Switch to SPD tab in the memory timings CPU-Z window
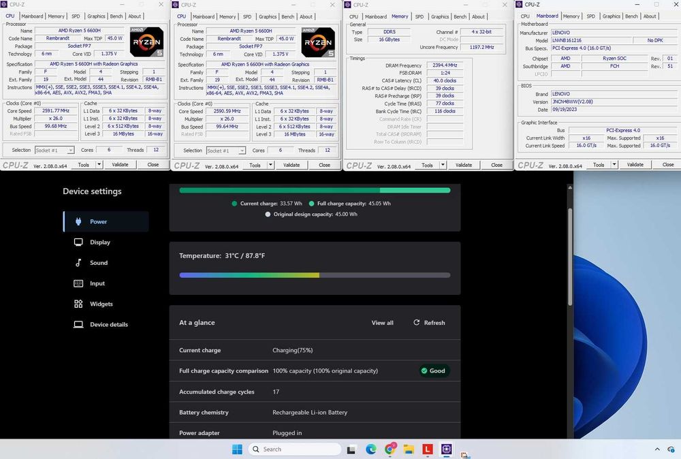 pyautogui.click(x=419, y=16)
